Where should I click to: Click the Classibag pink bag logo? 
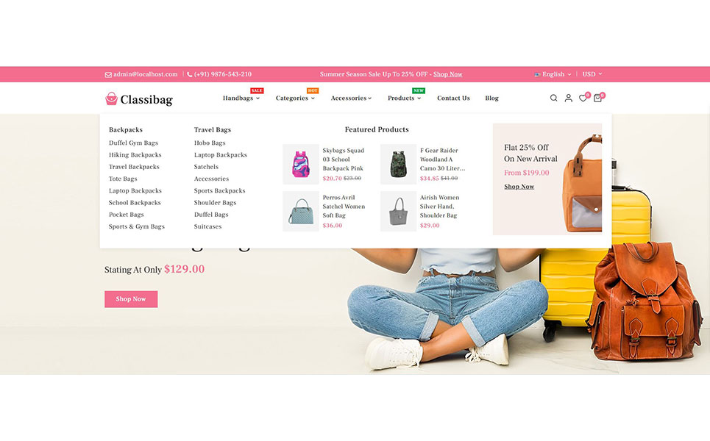111,98
